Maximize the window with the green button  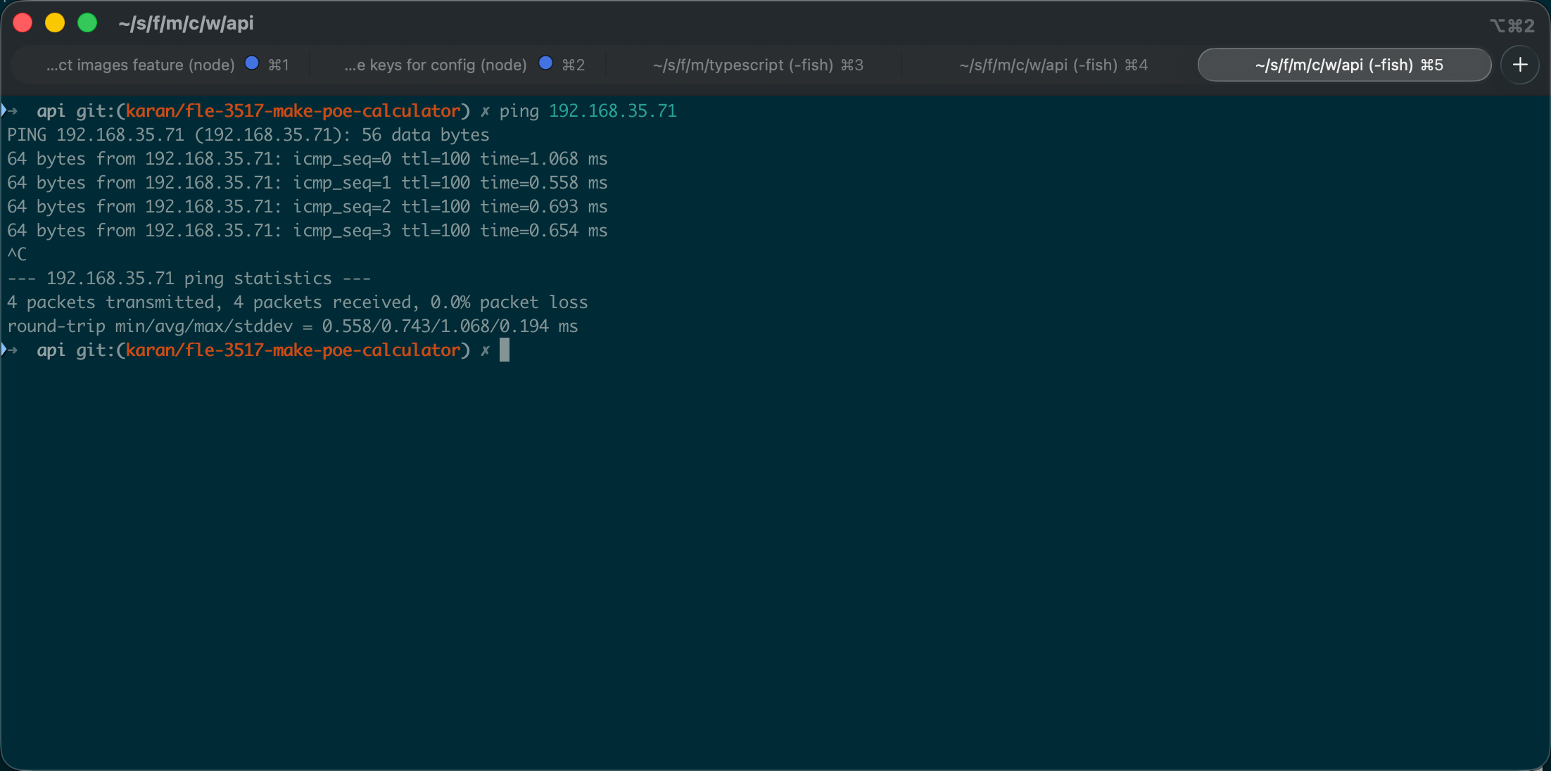point(87,23)
